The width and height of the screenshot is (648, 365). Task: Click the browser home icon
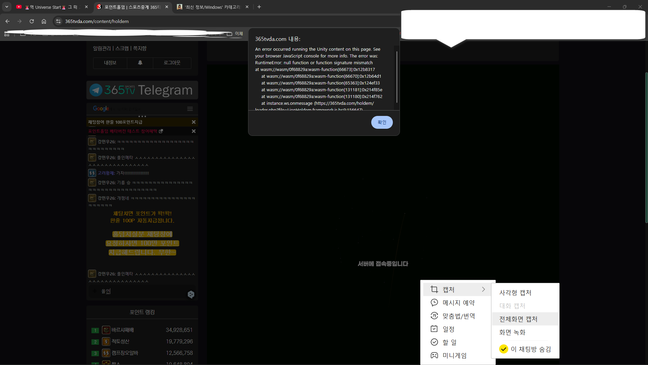tap(44, 21)
